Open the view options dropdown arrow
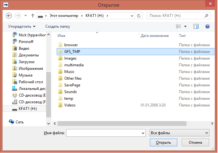Image resolution: width=218 pixels, height=153 pixels. [x=186, y=26]
